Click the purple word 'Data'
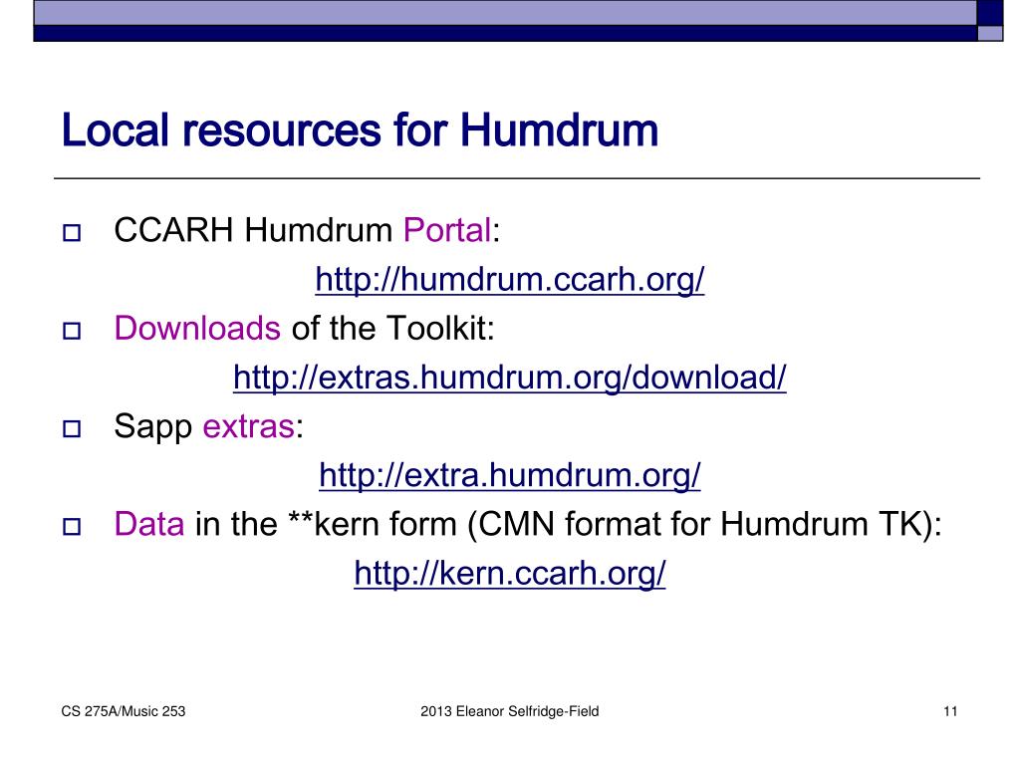This screenshot has width=1020, height=765. click(149, 524)
